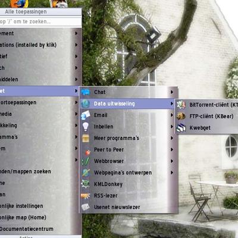
Task: Click the Usenet nieuwslezer icon
Action: 86,207
